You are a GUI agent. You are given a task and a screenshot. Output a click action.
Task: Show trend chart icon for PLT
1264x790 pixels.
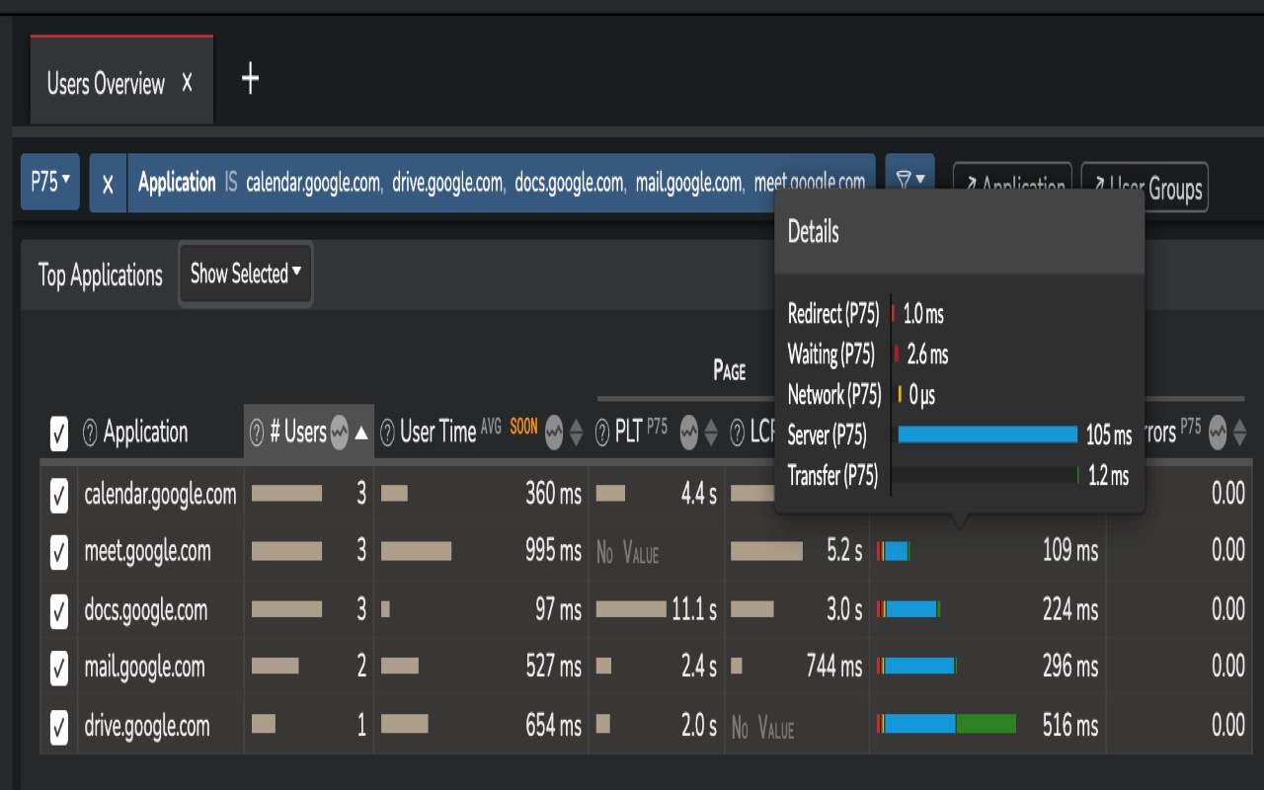point(689,433)
